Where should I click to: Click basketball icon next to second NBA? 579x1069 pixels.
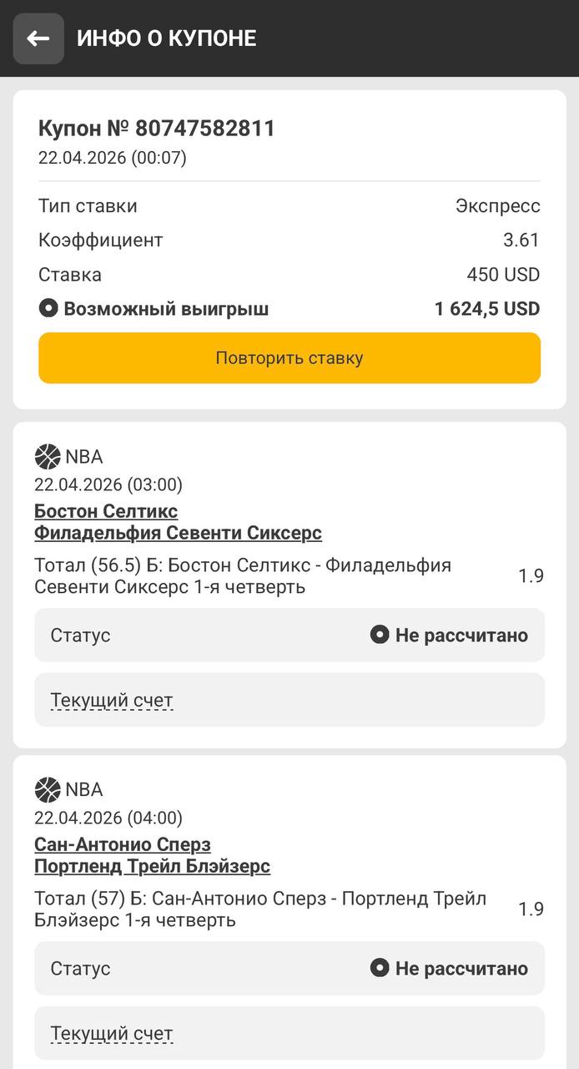tap(48, 790)
